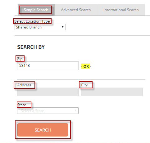The height and width of the screenshot is (143, 150).
Task: Click the State label
Action: 22,105
